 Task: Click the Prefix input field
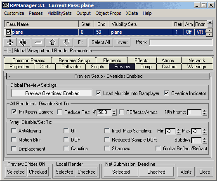tap(181, 42)
